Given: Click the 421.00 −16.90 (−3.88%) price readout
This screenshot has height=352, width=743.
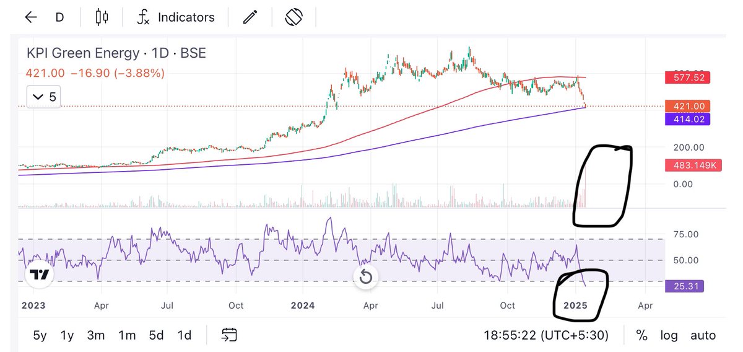Looking at the screenshot, I should tap(95, 73).
